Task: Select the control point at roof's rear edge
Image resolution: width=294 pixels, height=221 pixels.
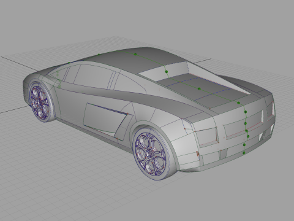Action: point(167,72)
